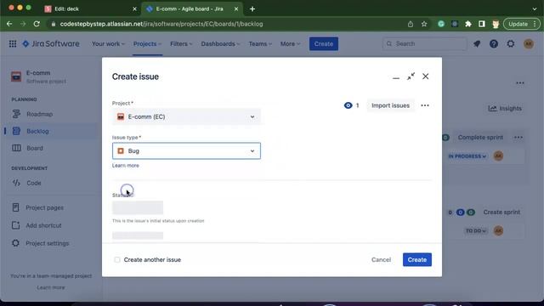The image size is (544, 306).
Task: Click the Complete sprint button
Action: (x=480, y=138)
